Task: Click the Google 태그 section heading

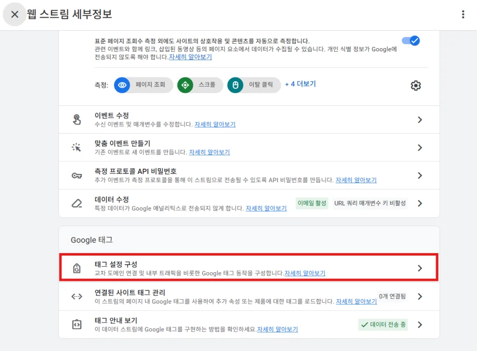Action: click(x=92, y=240)
